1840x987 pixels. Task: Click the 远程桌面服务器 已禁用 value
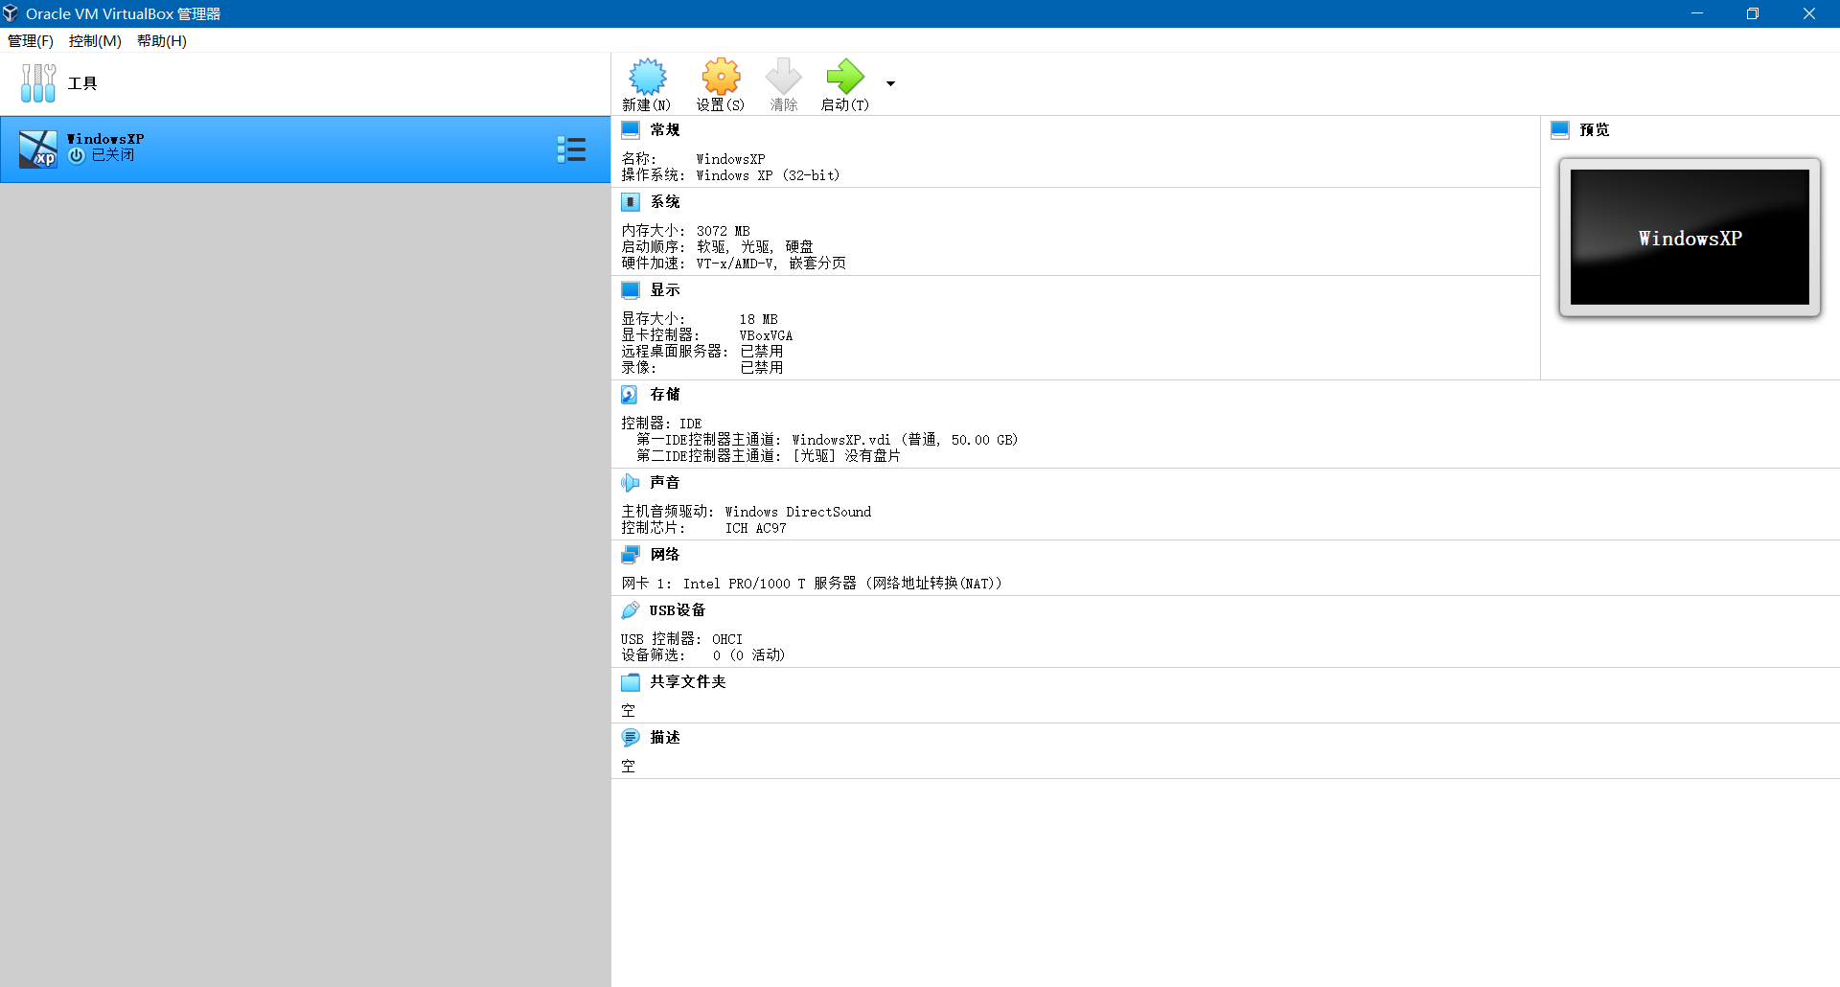762,352
